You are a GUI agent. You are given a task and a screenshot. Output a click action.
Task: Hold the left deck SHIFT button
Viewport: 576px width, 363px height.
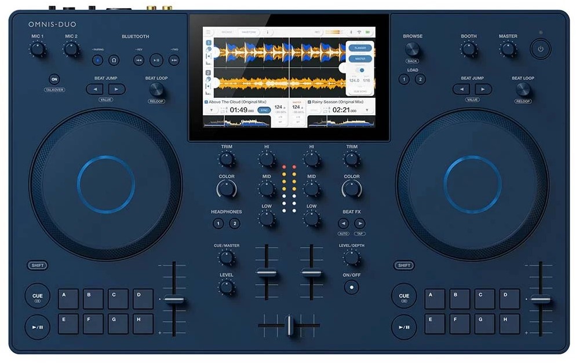38,265
